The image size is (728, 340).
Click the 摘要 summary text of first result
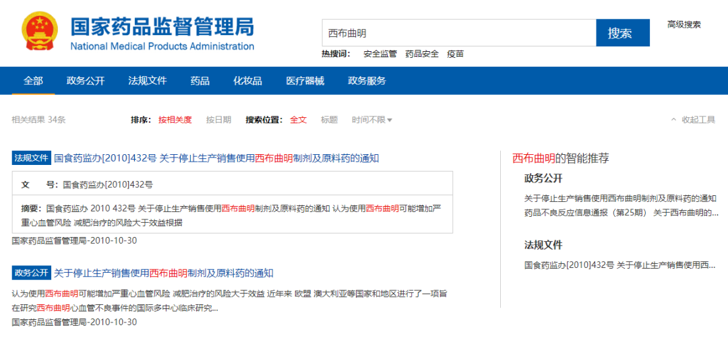click(x=232, y=215)
